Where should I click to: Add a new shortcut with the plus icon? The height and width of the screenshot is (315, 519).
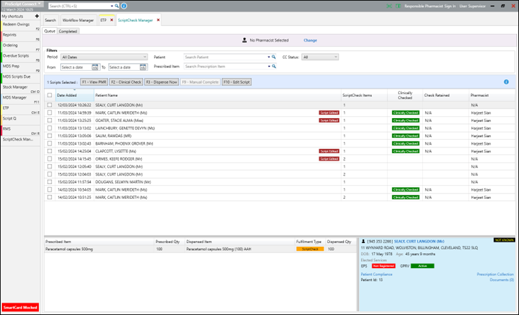pyautogui.click(x=36, y=16)
